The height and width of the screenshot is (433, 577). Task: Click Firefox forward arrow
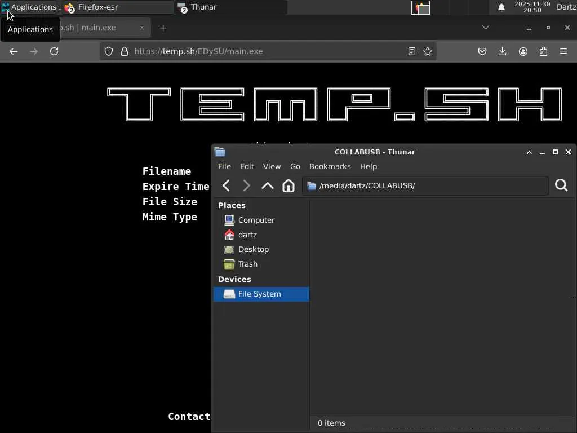tap(34, 51)
